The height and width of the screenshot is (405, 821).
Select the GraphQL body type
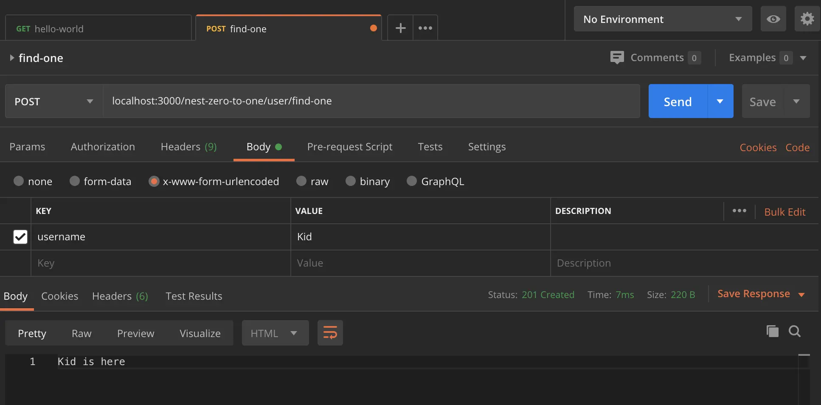(x=412, y=181)
